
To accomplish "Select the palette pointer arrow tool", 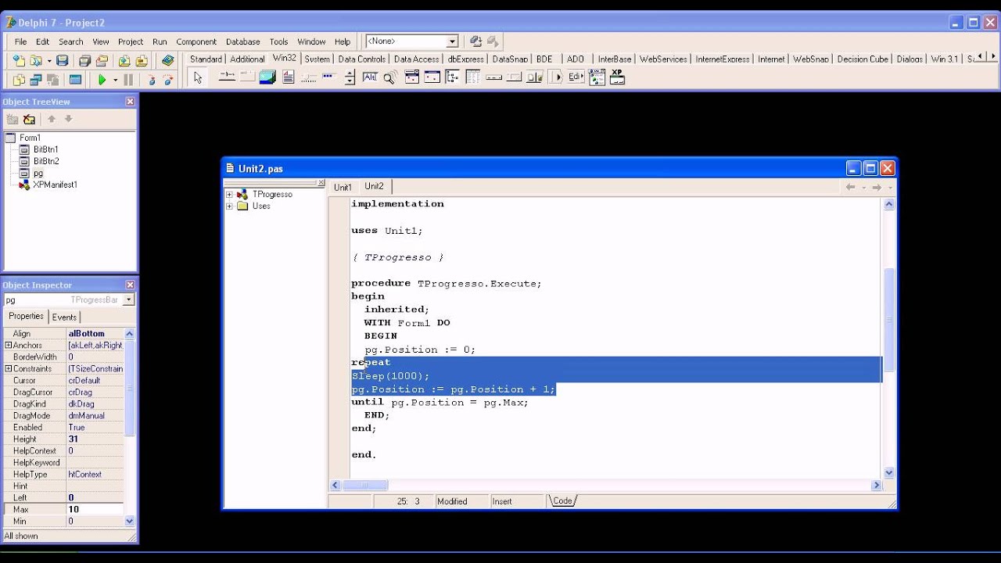I will pyautogui.click(x=198, y=77).
